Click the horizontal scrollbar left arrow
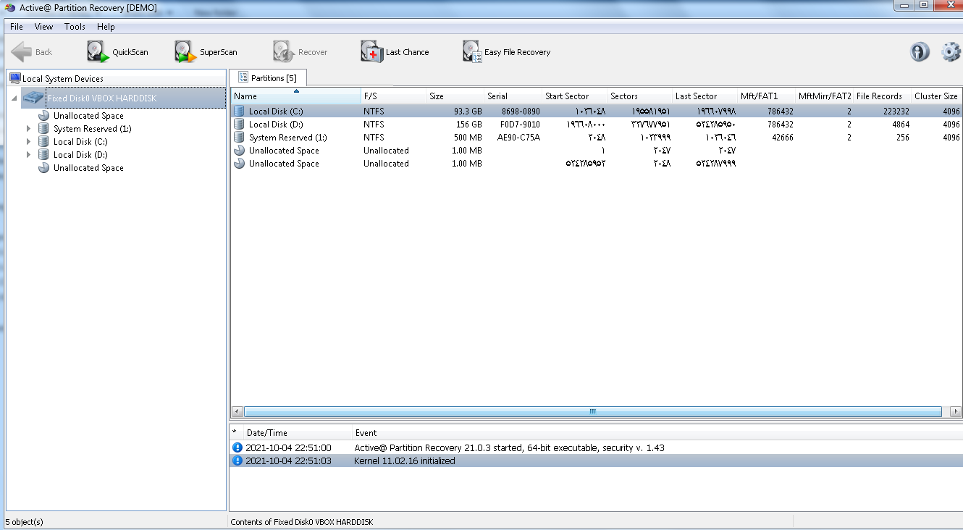The image size is (963, 530). pyautogui.click(x=237, y=411)
